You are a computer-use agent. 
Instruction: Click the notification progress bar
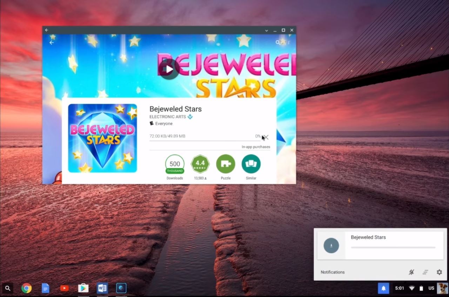click(393, 248)
